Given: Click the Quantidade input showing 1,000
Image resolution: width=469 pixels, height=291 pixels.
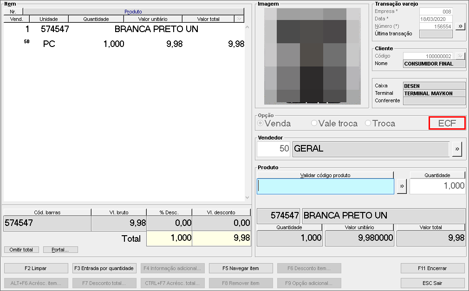Looking at the screenshot, I should [x=437, y=186].
